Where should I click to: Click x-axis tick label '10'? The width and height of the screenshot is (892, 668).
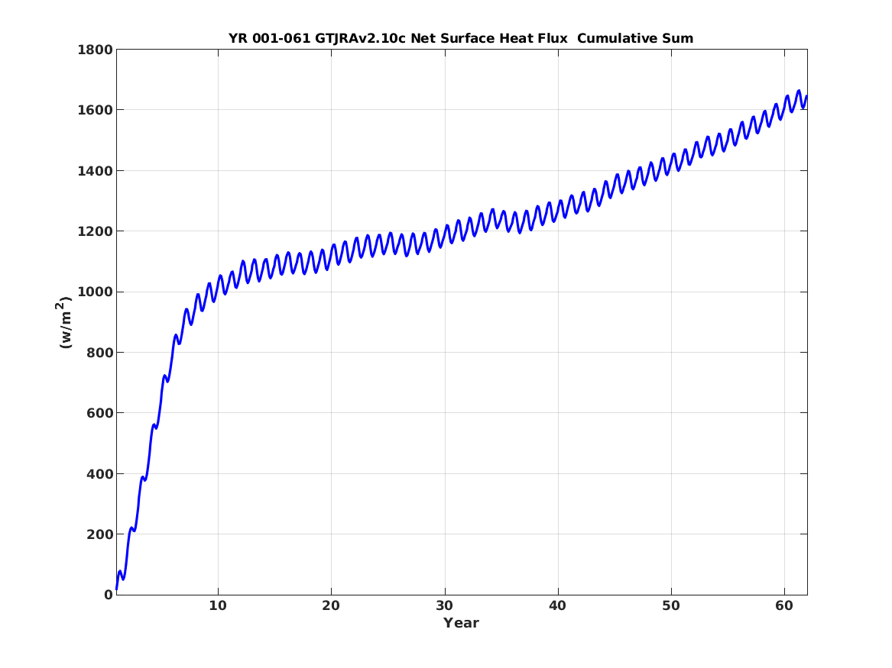(218, 606)
